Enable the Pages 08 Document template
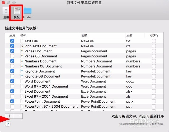169x132 pixels. pyautogui.click(x=12, y=56)
